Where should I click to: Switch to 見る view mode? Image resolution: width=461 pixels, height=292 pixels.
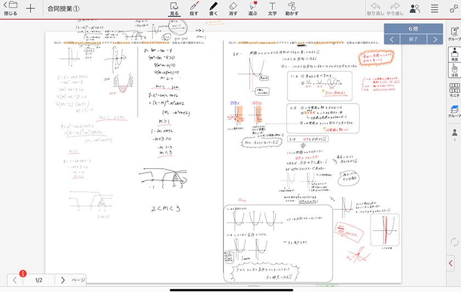coord(175,9)
